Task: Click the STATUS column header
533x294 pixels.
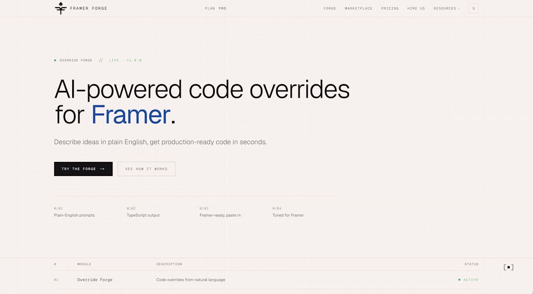Action: click(x=471, y=264)
